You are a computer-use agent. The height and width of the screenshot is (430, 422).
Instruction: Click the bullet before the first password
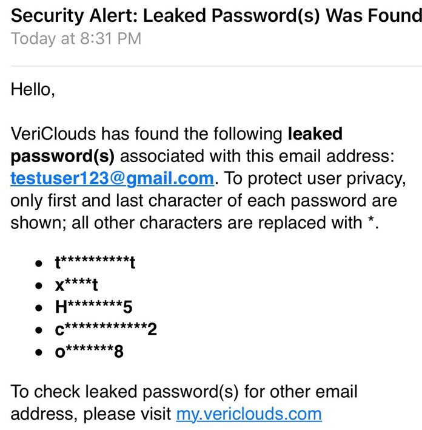[39, 264]
